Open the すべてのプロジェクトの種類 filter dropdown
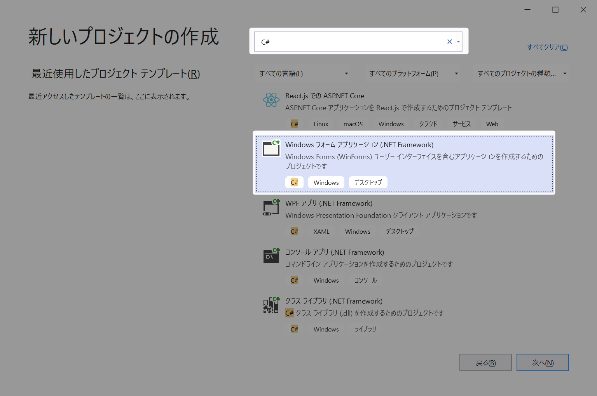The width and height of the screenshot is (597, 396). (522, 73)
